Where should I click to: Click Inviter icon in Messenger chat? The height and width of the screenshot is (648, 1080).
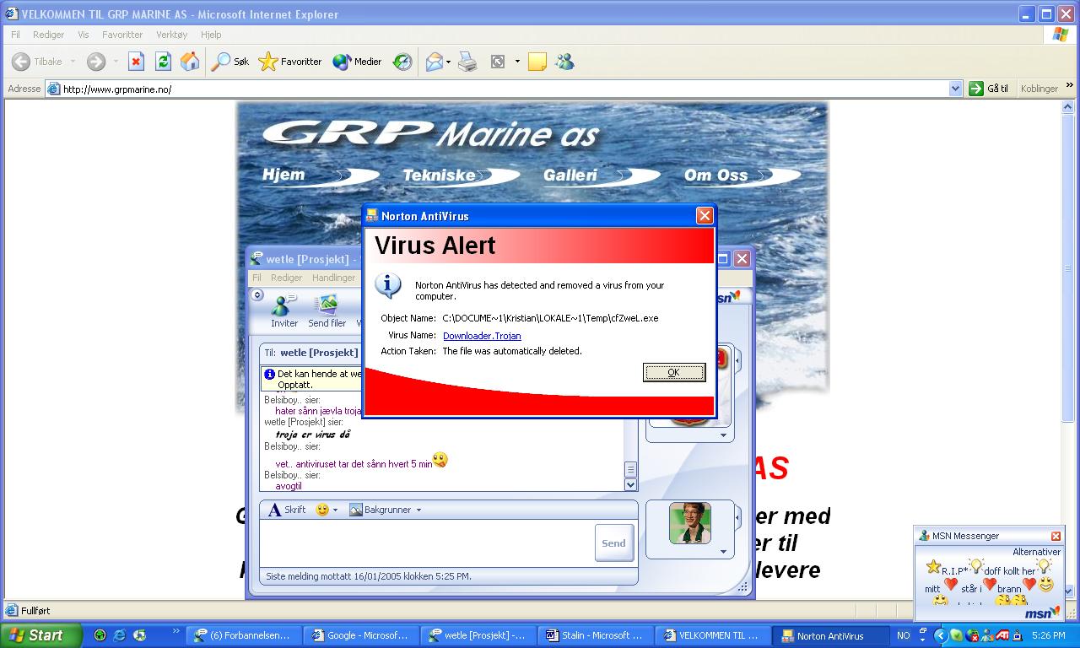[284, 310]
